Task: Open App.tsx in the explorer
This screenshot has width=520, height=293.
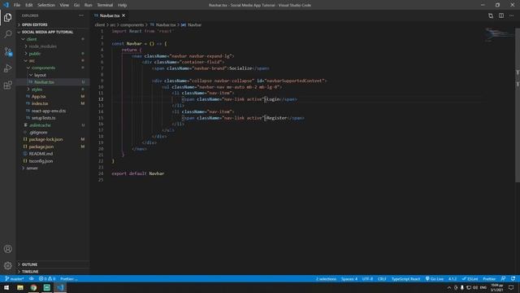Action: (38, 96)
